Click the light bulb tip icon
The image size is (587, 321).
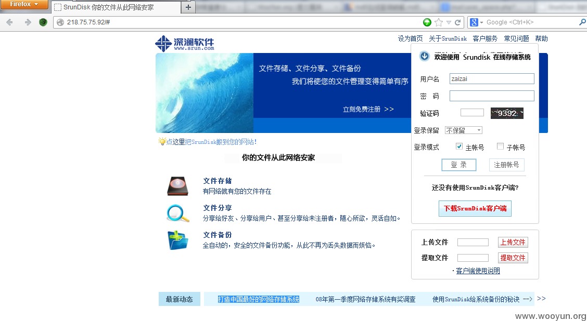point(162,141)
